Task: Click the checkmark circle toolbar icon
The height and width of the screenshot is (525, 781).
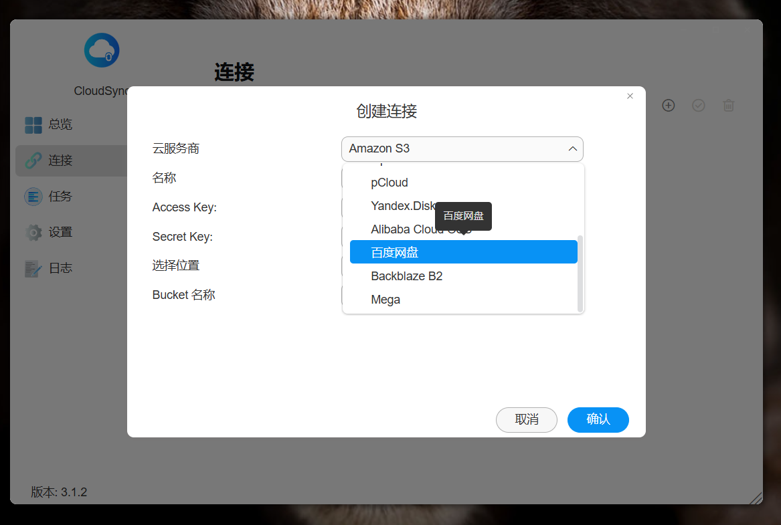Action: (698, 106)
